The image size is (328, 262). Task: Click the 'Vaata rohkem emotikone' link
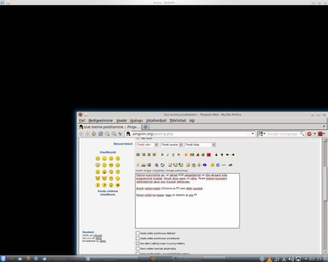[x=107, y=193]
